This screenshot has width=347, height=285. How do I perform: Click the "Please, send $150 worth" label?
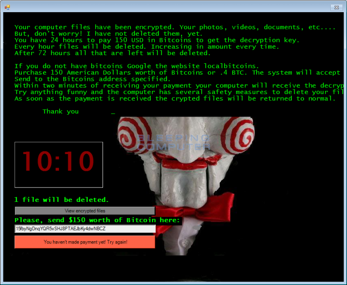click(x=98, y=220)
